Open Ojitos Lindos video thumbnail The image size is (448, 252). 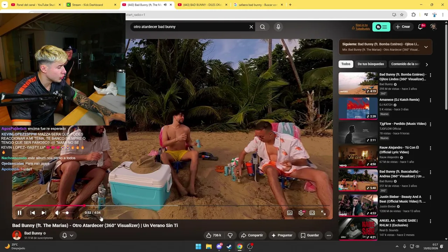pos(358,83)
